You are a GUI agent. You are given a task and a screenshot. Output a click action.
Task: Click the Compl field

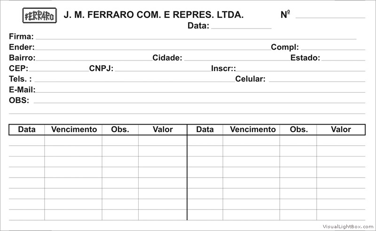(333, 47)
